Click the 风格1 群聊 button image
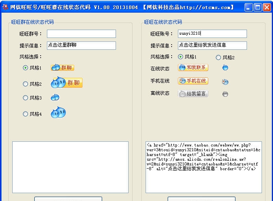 (x=62, y=68)
